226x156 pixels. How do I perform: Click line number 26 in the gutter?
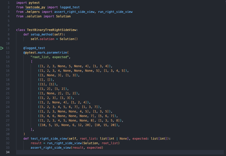click(x=8, y=116)
